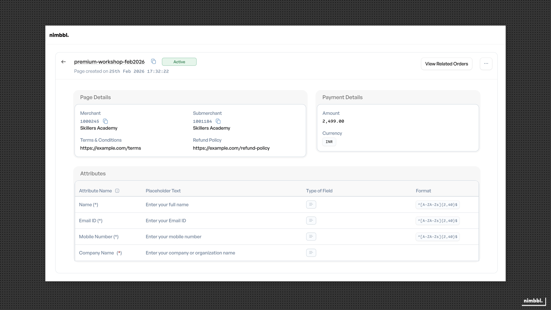Select the field type icon on the Mobile Number row
This screenshot has width=551, height=310.
coord(311,237)
